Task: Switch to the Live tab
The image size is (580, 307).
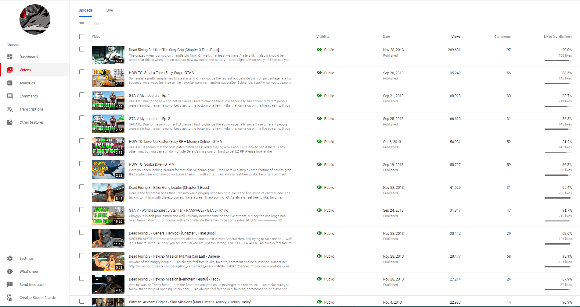Action: (x=110, y=10)
